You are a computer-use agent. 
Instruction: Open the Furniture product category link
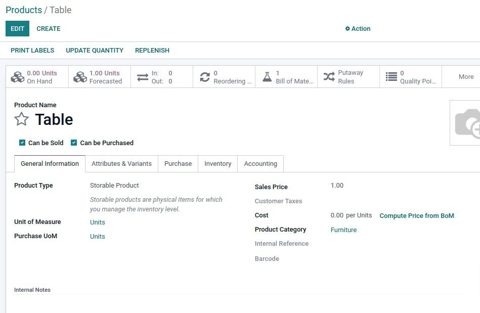(343, 230)
